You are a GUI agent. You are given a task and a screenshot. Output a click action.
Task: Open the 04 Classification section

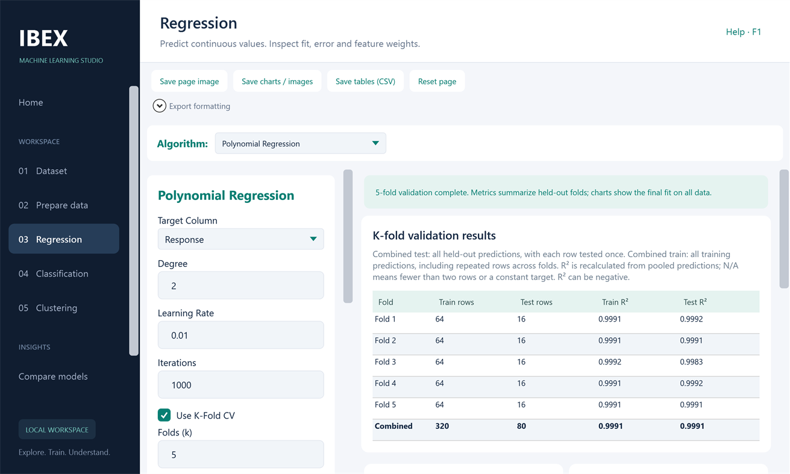pyautogui.click(x=64, y=273)
